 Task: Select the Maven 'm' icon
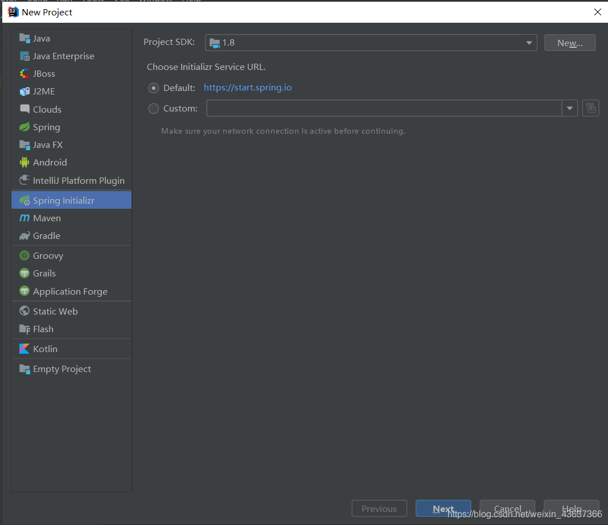click(24, 218)
